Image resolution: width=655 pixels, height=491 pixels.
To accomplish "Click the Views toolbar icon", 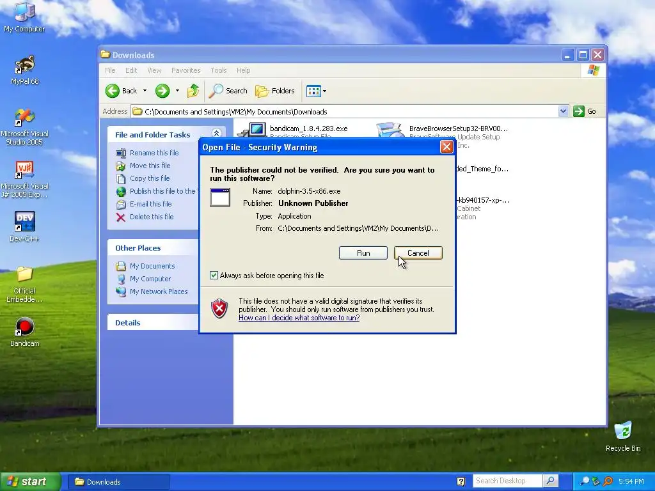I will [313, 91].
